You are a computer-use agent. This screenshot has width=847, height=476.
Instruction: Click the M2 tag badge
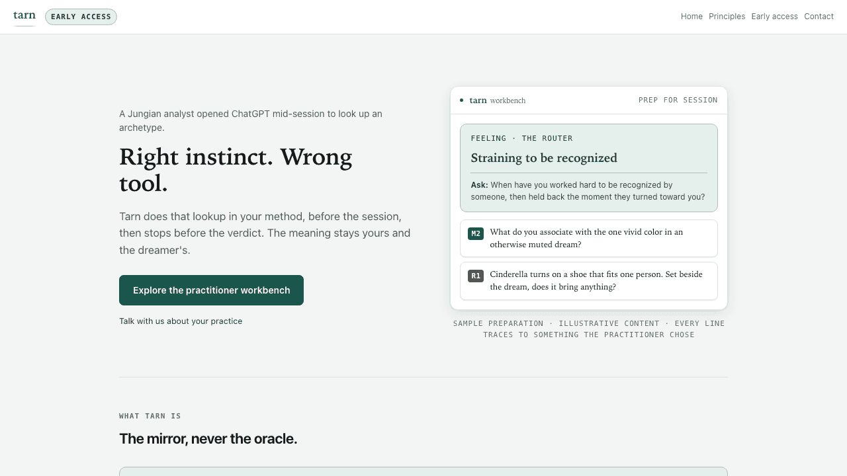tap(476, 233)
